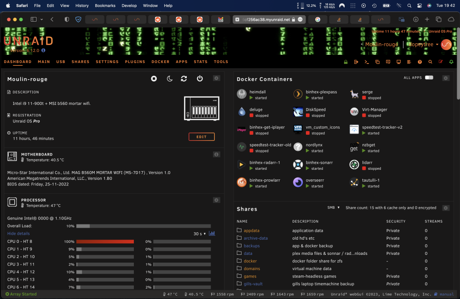Click the manual link in footer
The image size is (460, 299).
click(447, 294)
